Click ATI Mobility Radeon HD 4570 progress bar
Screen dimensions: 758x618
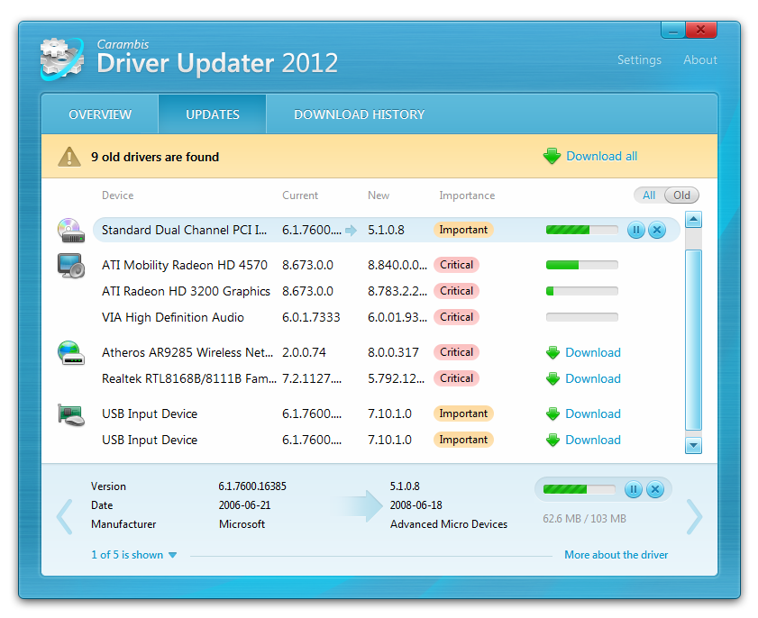point(581,266)
